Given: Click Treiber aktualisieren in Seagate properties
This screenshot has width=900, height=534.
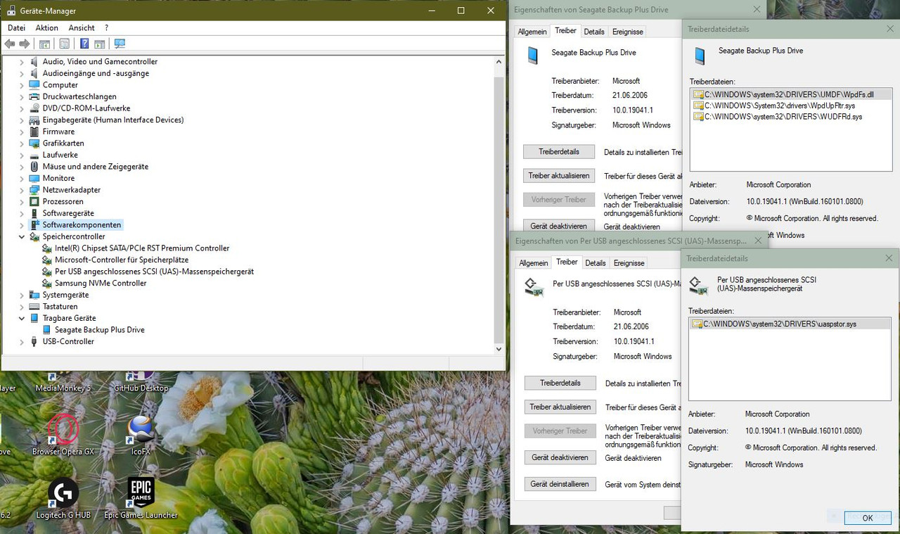Looking at the screenshot, I should [559, 176].
